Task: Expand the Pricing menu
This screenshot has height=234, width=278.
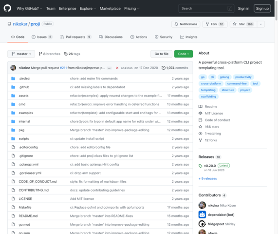Action: (132, 8)
